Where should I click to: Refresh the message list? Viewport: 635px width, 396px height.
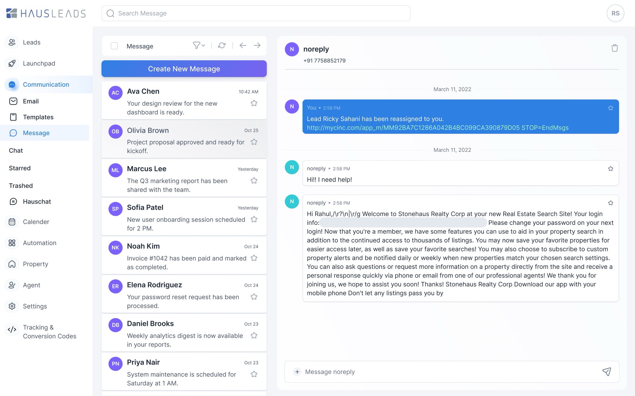coord(222,46)
